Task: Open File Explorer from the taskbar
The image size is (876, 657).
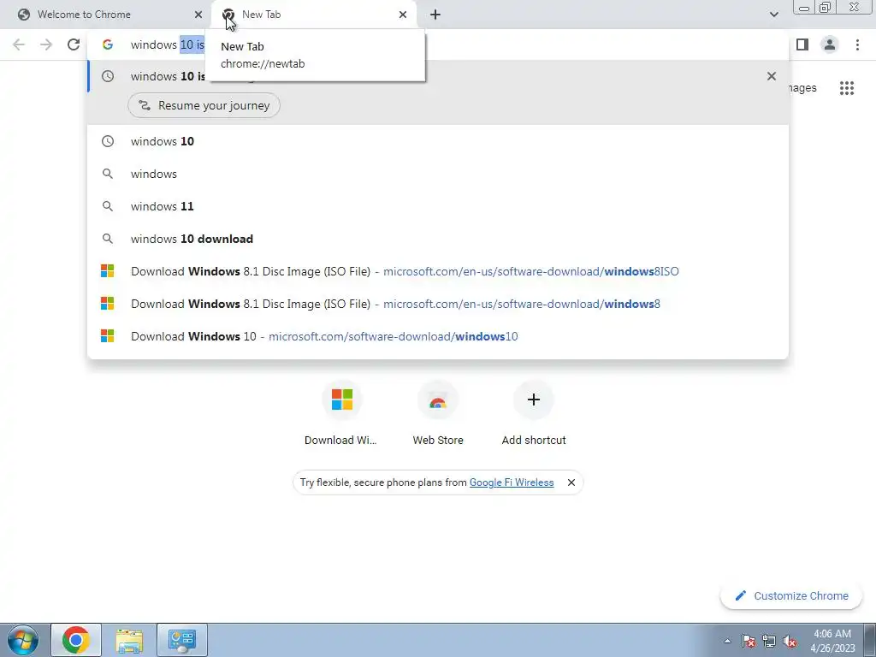Action: point(129,640)
